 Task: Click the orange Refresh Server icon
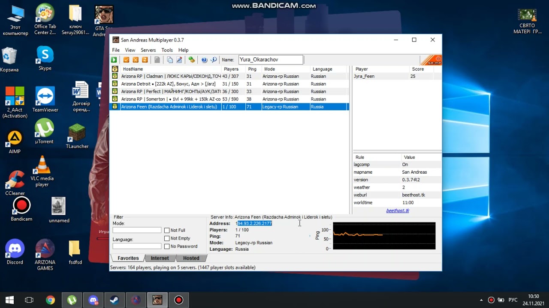145,60
